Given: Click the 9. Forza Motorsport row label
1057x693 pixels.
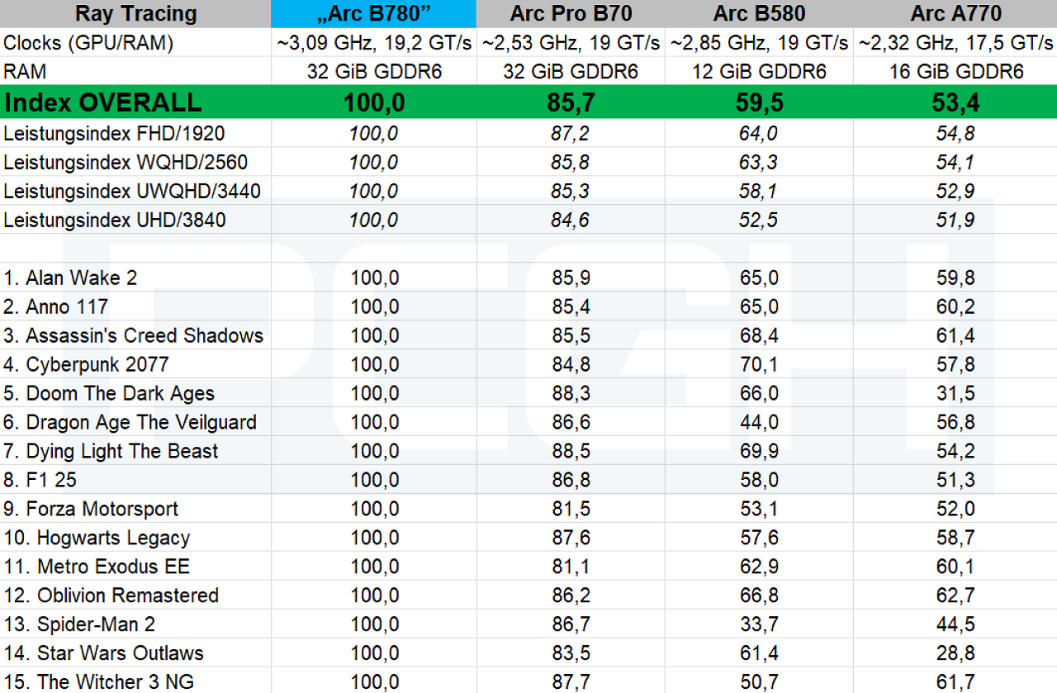Looking at the screenshot, I should tap(92, 509).
